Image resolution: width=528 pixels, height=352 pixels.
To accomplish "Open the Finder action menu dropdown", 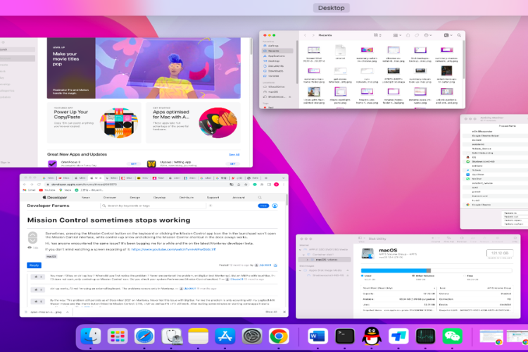I will pos(428,35).
